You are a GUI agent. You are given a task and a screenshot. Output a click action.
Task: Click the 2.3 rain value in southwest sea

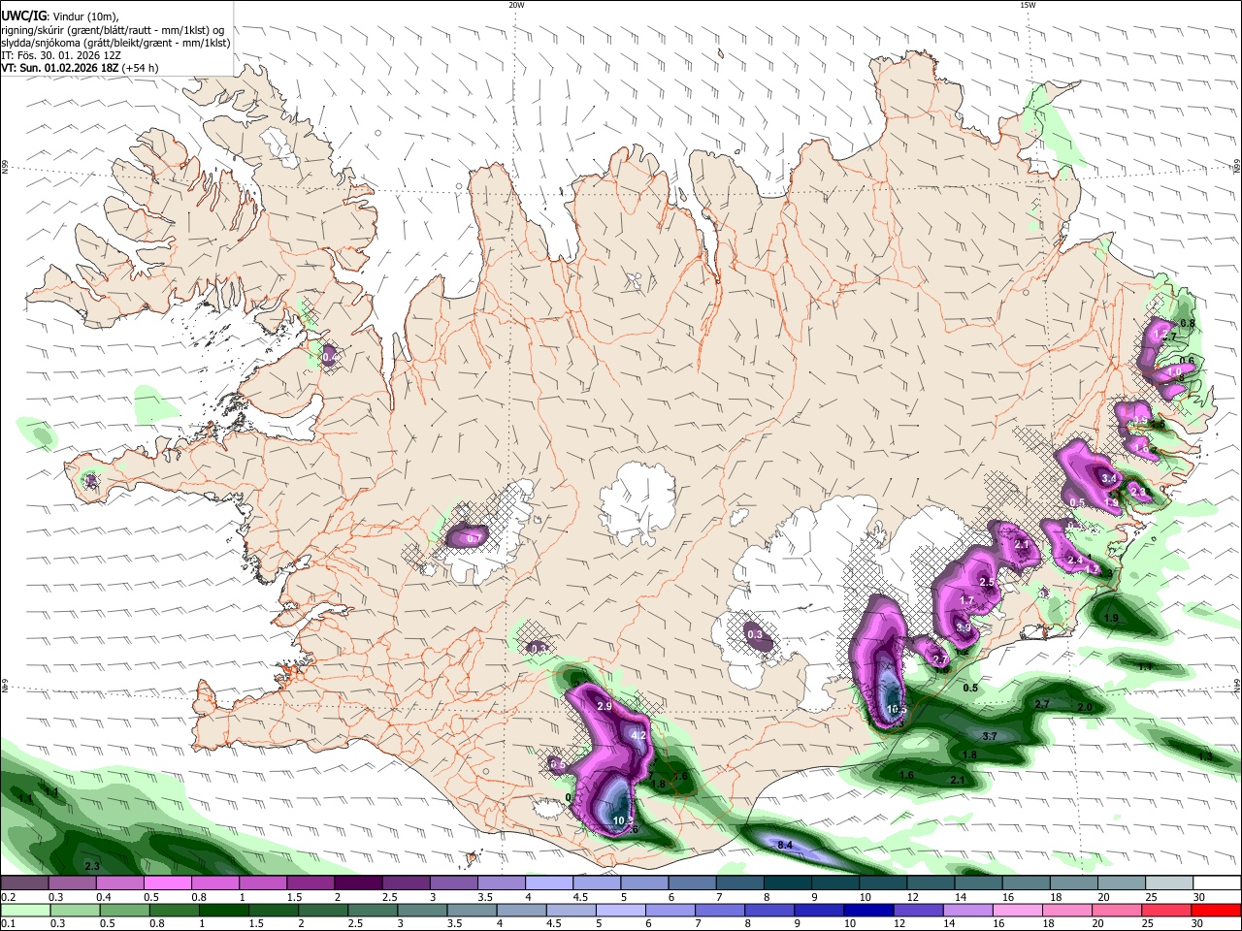[92, 866]
